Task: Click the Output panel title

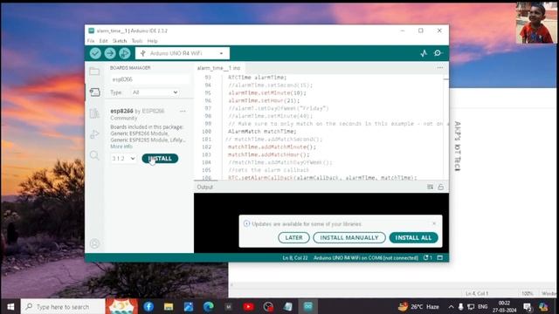Action: point(205,187)
